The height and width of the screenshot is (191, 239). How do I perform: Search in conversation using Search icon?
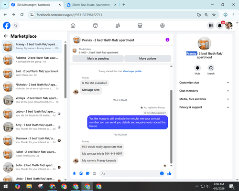point(211,68)
